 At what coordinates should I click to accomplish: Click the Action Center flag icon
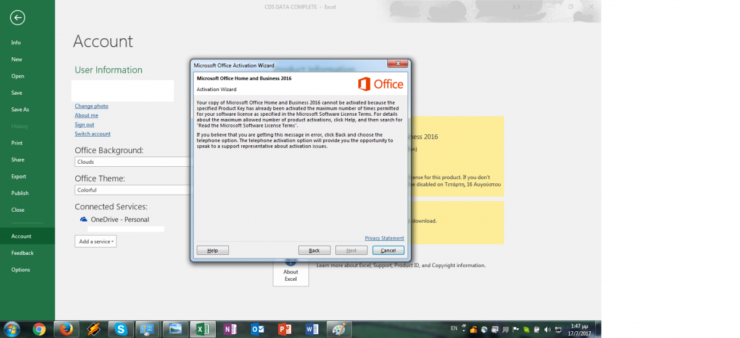pos(516,329)
